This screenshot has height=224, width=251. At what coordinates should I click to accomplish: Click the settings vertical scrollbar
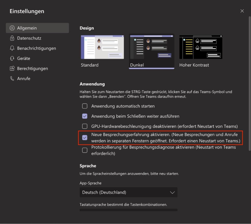tap(250, 83)
